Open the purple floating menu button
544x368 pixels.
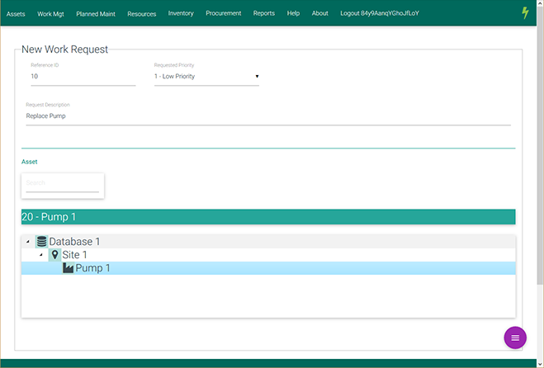point(515,337)
